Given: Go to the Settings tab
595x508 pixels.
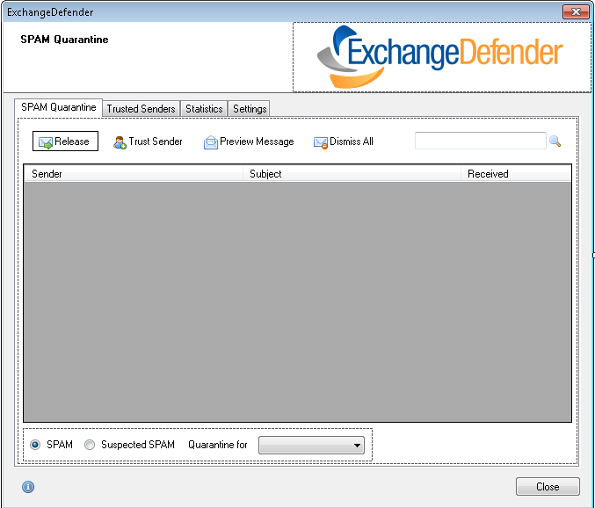Looking at the screenshot, I should click(x=250, y=109).
